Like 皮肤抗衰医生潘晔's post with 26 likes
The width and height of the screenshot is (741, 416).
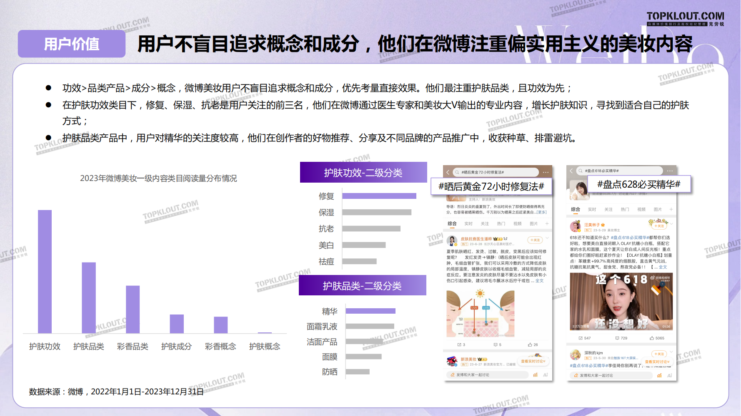coord(533,345)
